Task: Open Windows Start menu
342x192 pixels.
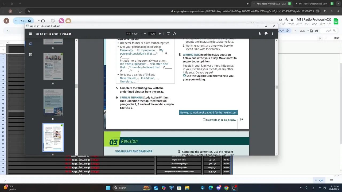Action: pyautogui.click(x=108, y=188)
